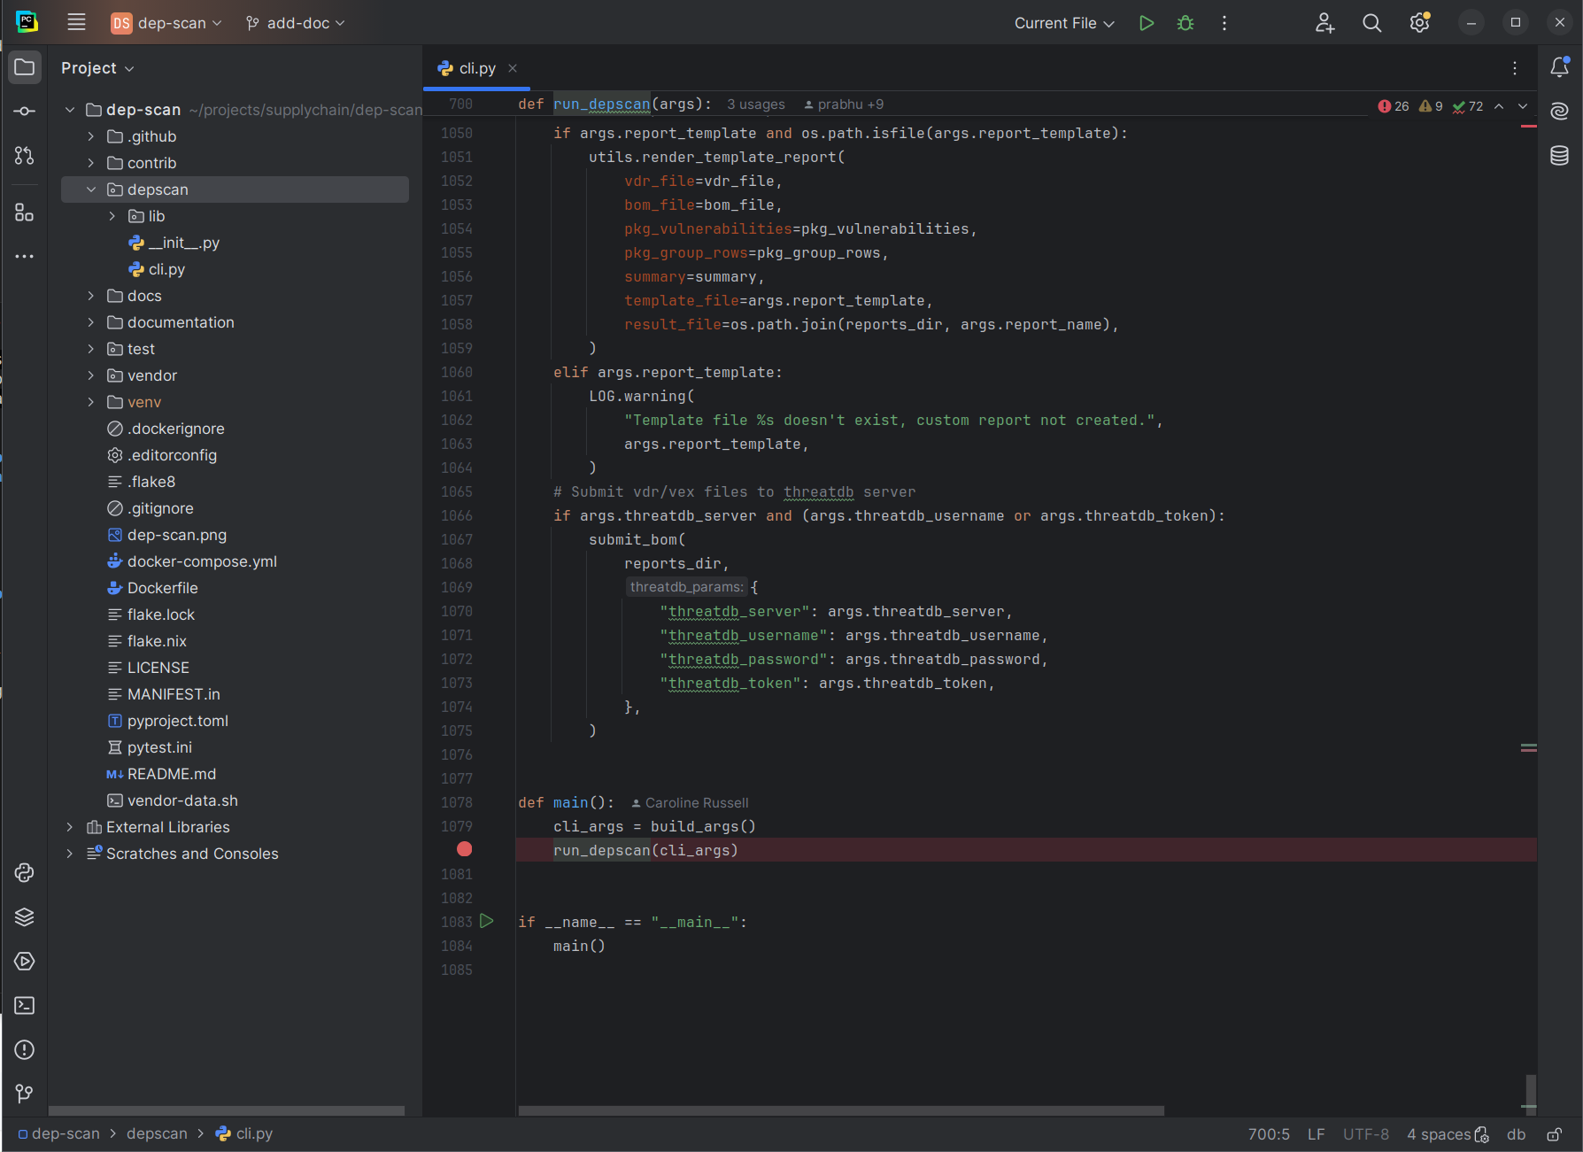
Task: Change UTF-8 file encoding
Action: [1366, 1134]
